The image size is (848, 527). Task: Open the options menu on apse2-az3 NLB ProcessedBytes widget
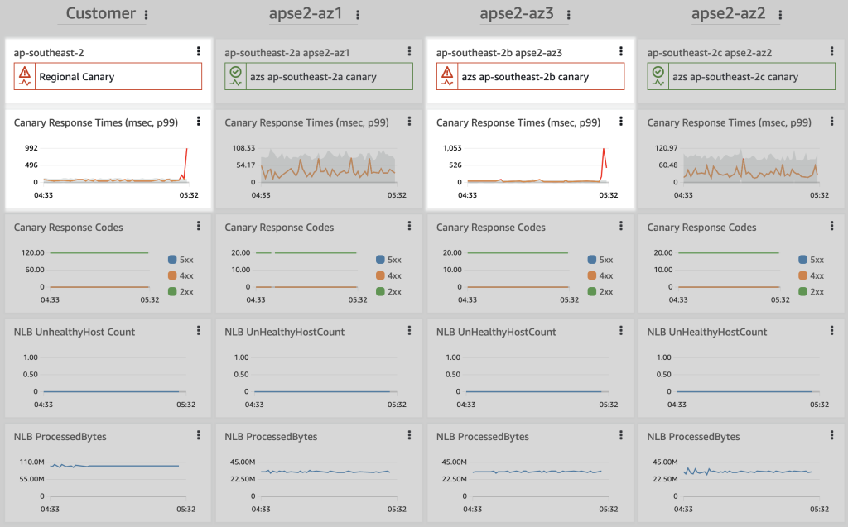pos(620,434)
